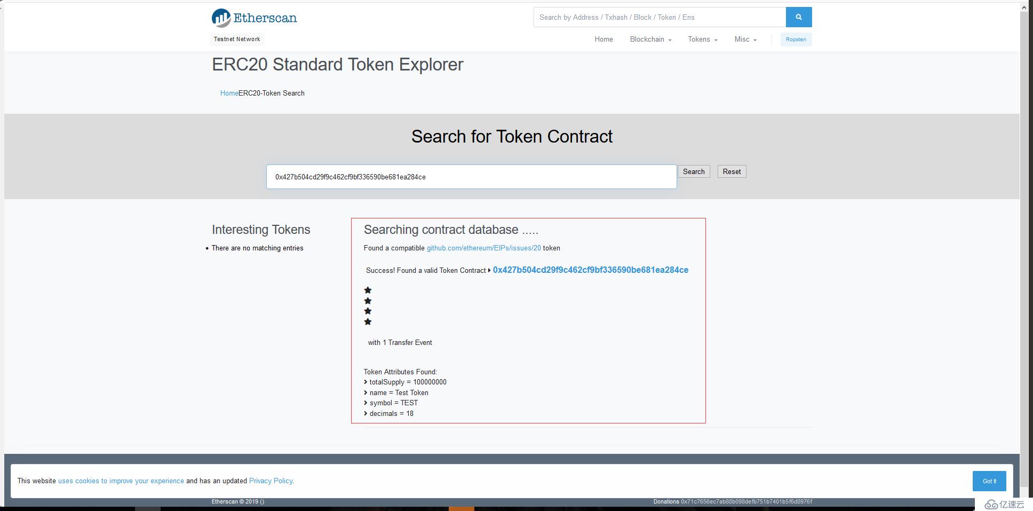Click the fourth star icon in results

click(368, 322)
